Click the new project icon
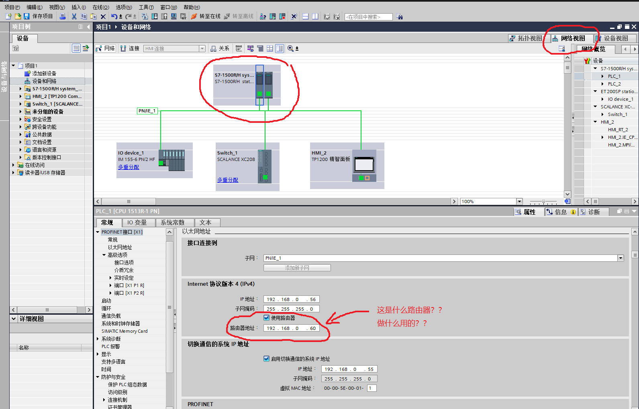The height and width of the screenshot is (409, 639). [x=8, y=16]
